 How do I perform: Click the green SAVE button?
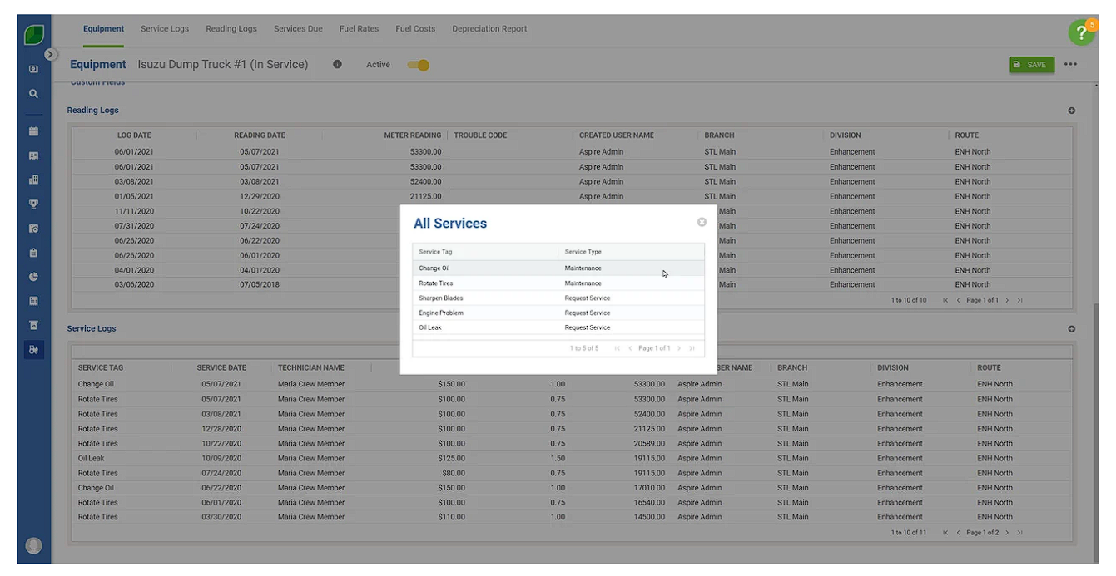(x=1032, y=65)
